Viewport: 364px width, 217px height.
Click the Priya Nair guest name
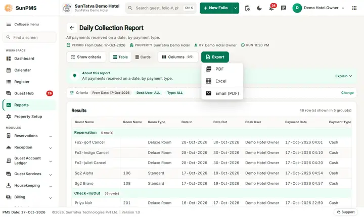click(x=83, y=203)
